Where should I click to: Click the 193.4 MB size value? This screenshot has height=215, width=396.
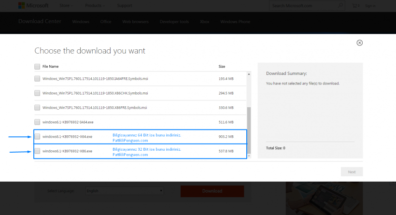[226, 79]
